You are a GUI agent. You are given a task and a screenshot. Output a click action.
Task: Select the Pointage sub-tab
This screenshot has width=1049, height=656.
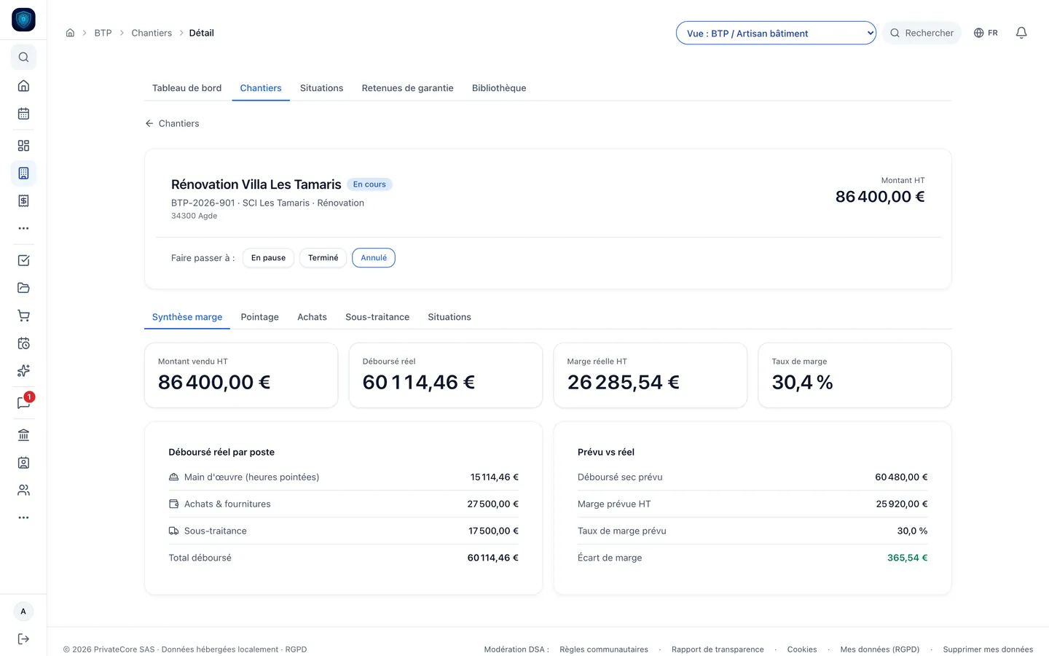tap(260, 317)
